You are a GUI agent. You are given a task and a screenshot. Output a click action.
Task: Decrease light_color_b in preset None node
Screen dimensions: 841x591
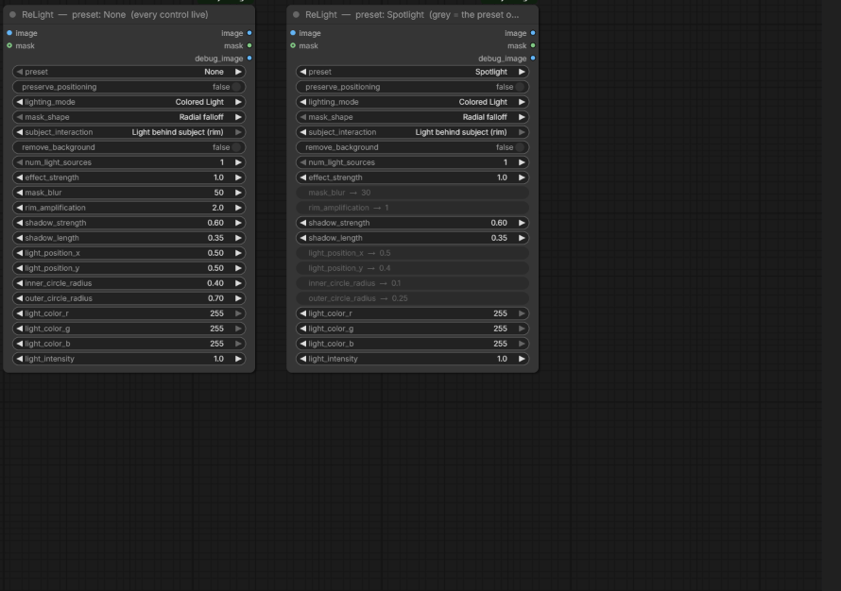point(20,344)
